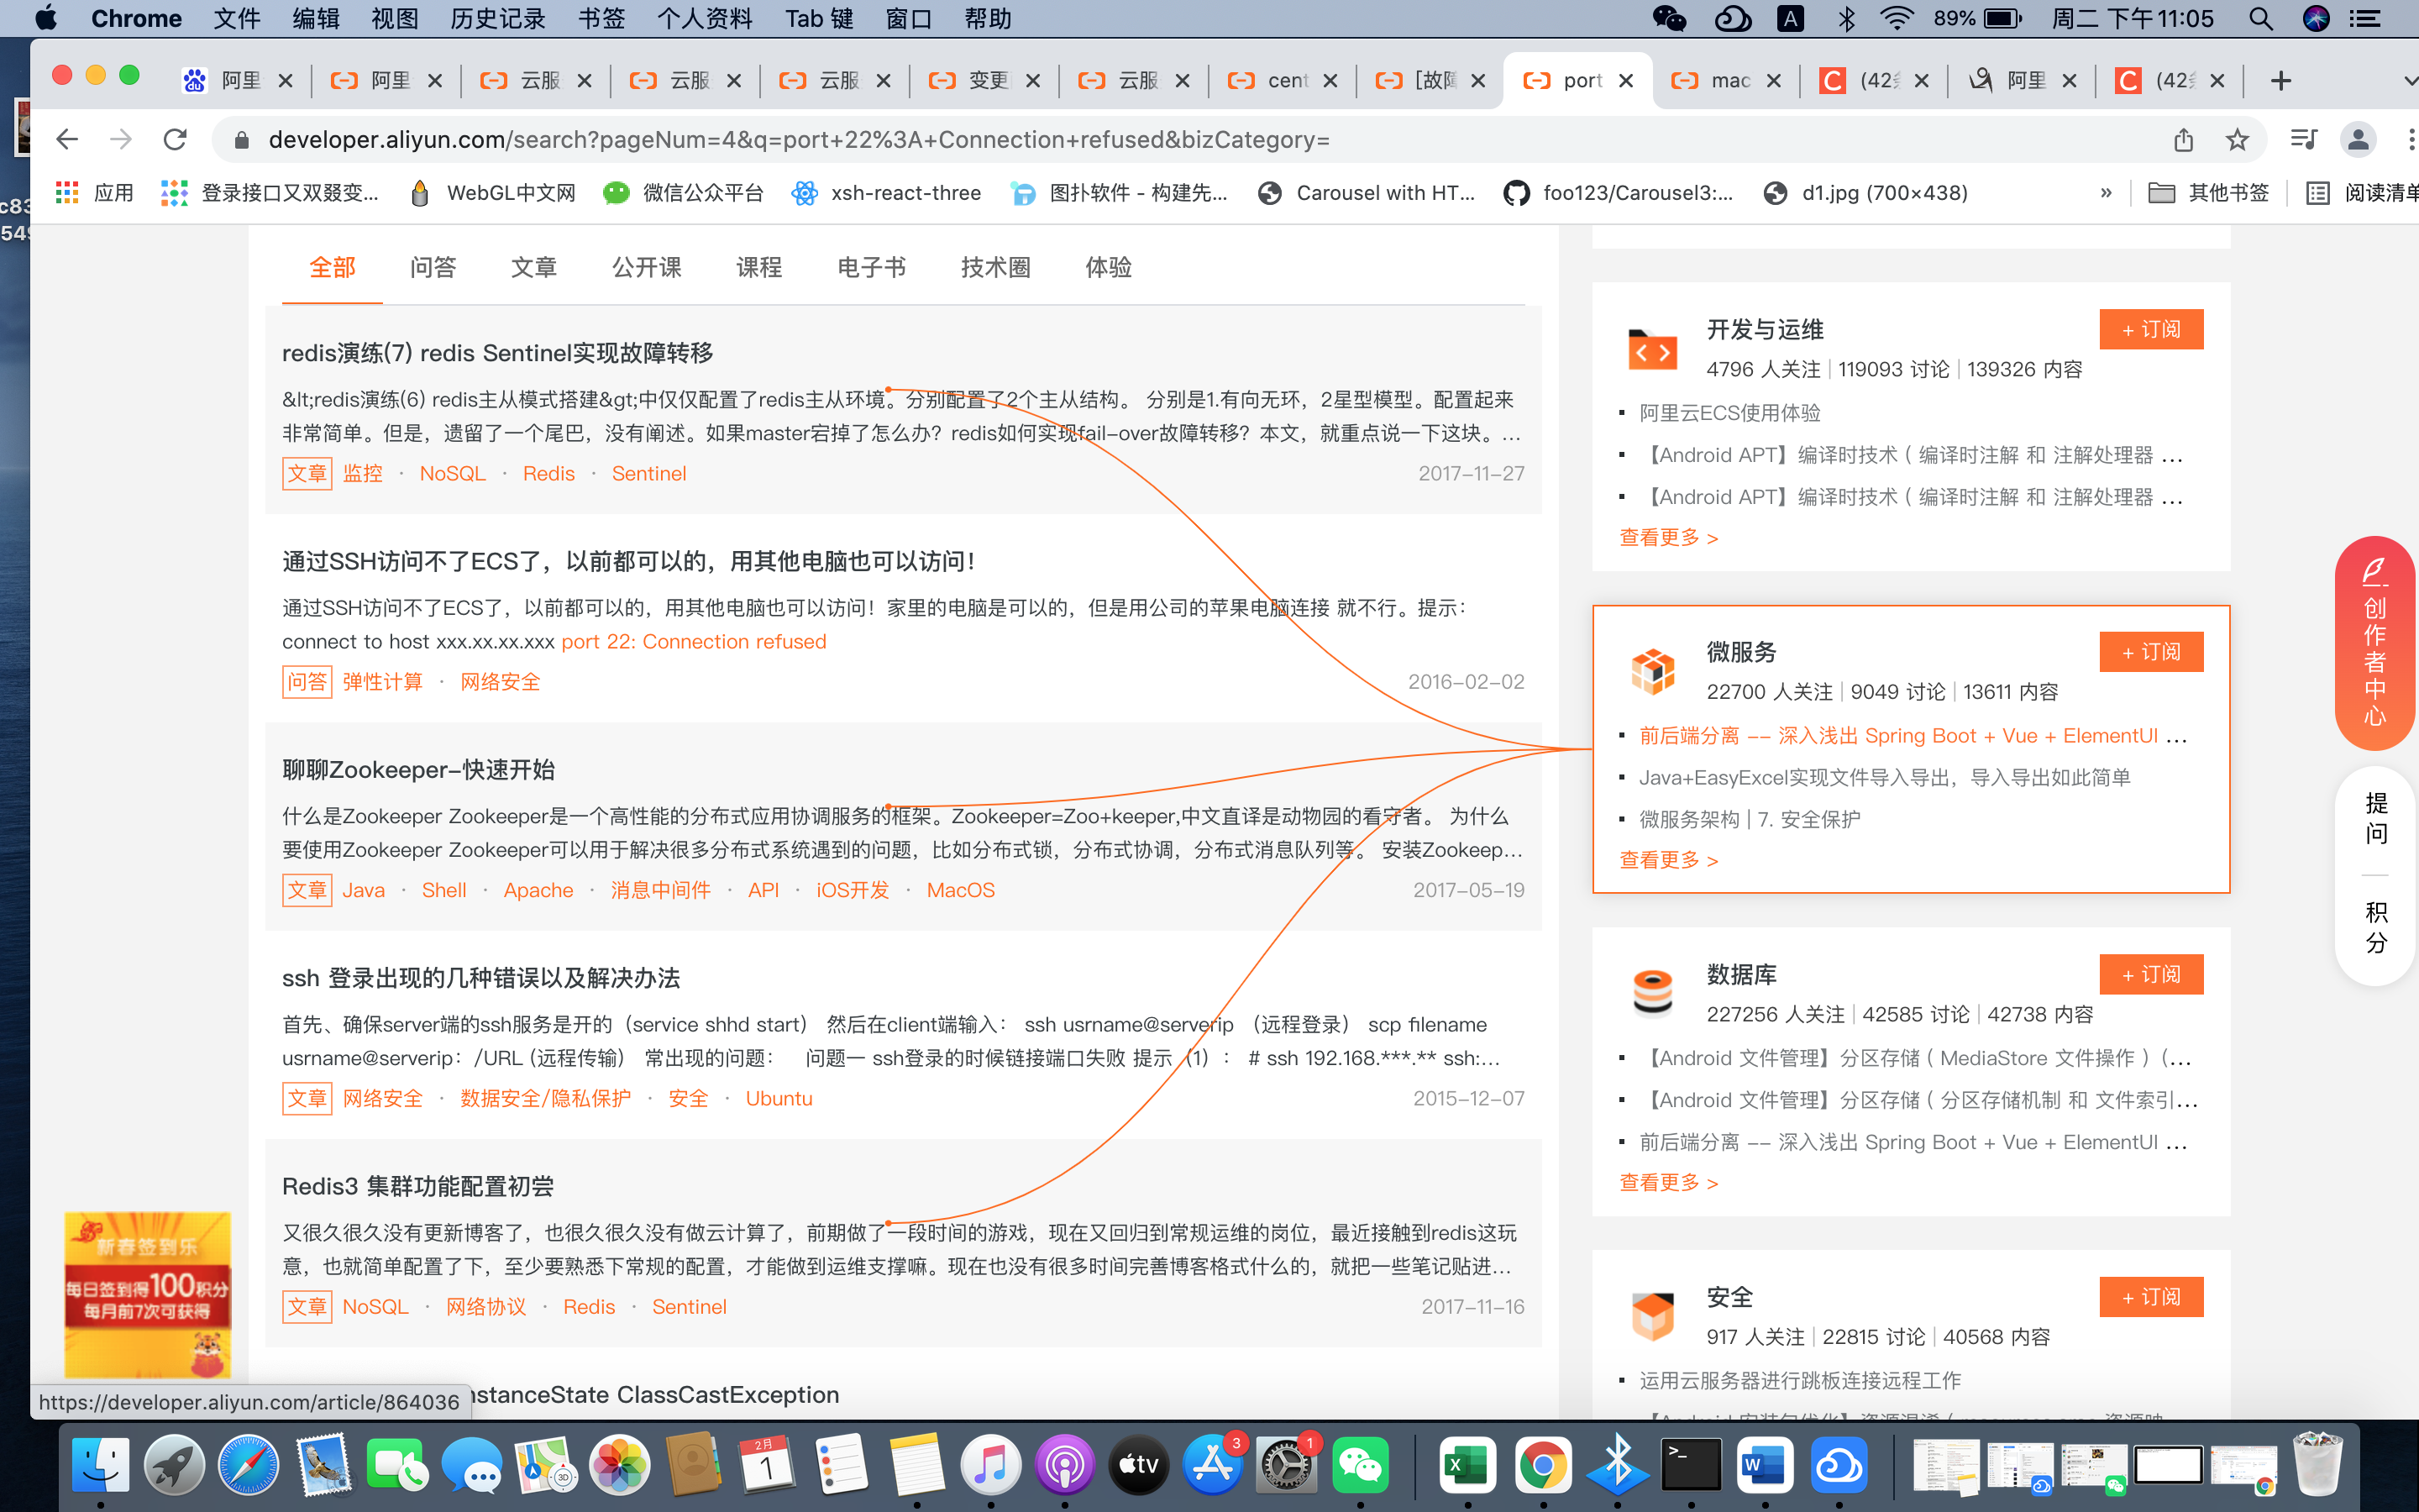Expand the tab search chevron
Image resolution: width=2419 pixels, height=1512 pixels.
pos(2409,81)
